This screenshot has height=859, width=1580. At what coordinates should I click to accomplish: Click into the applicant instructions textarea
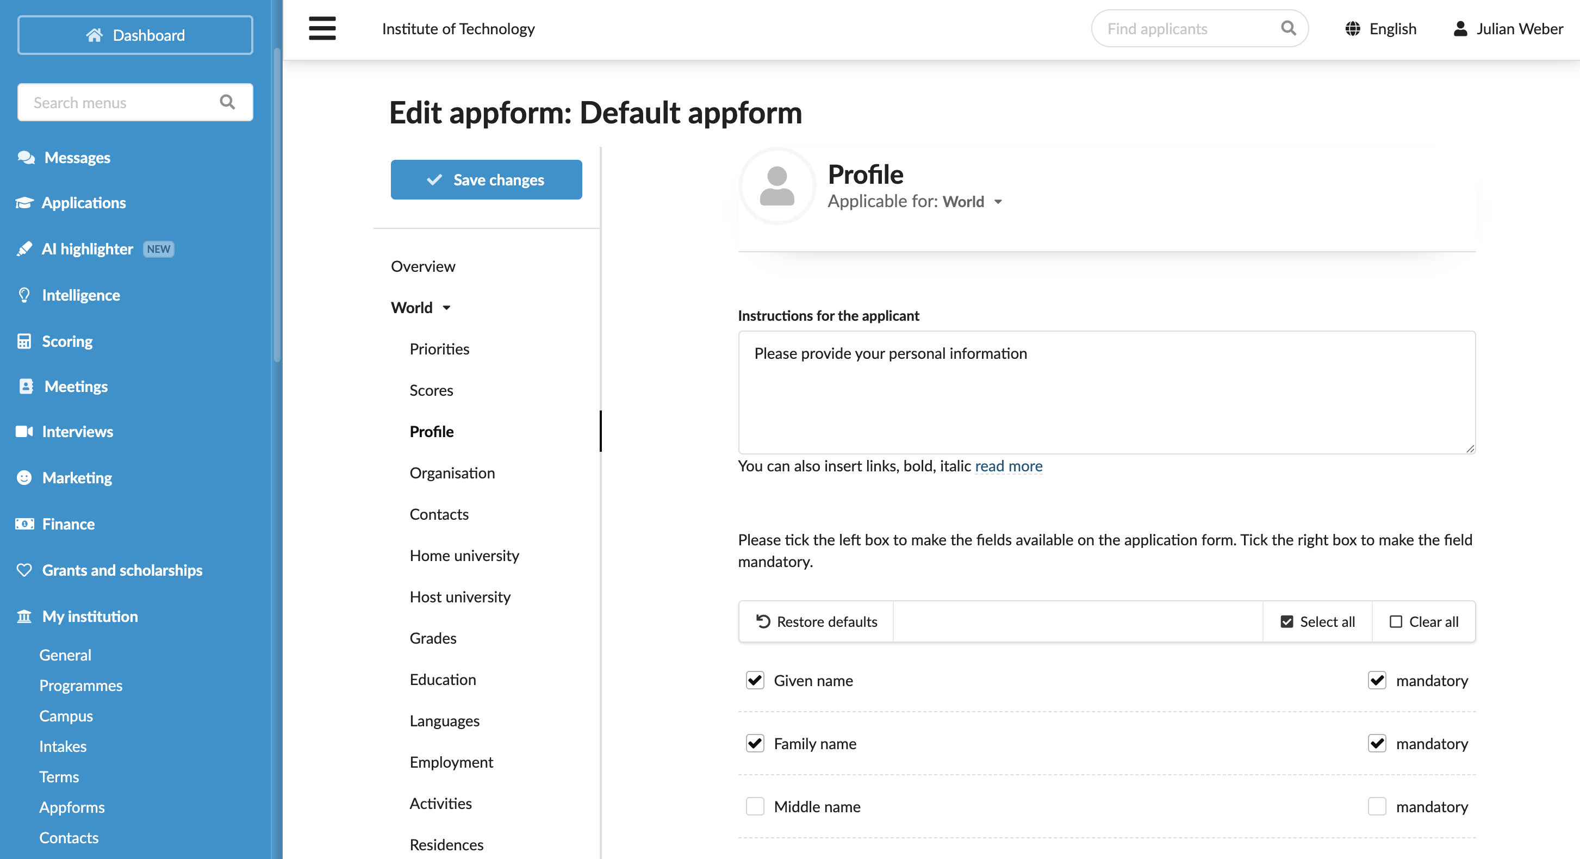(1106, 393)
